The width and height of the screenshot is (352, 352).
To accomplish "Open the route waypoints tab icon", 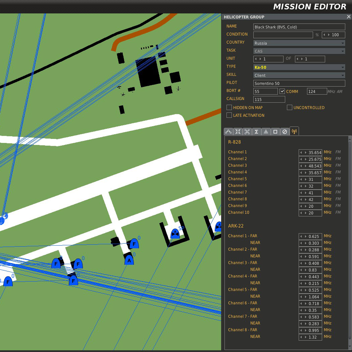I will point(229,132).
